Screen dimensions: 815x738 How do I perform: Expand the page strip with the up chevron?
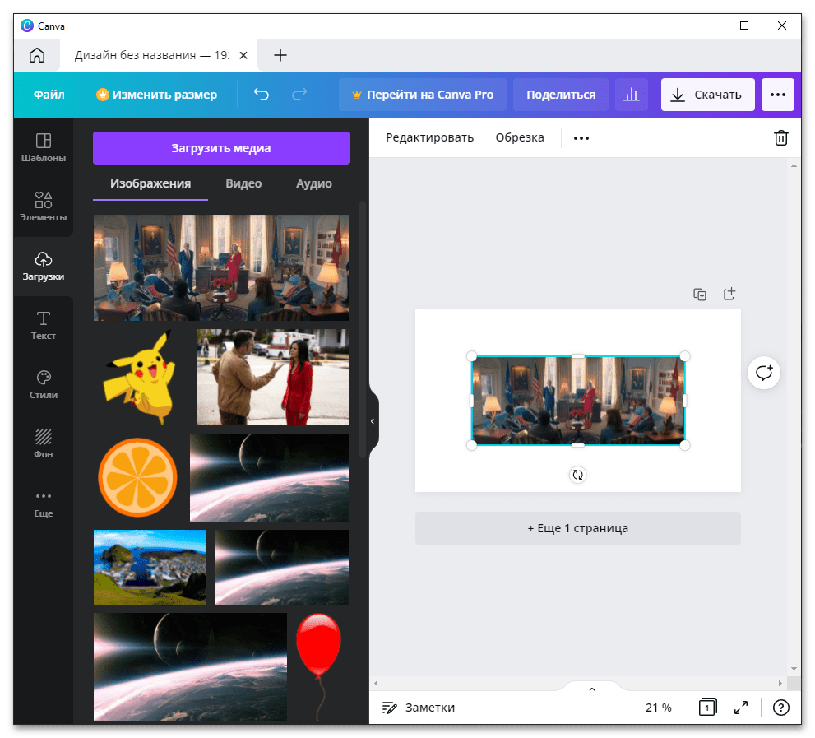[591, 689]
